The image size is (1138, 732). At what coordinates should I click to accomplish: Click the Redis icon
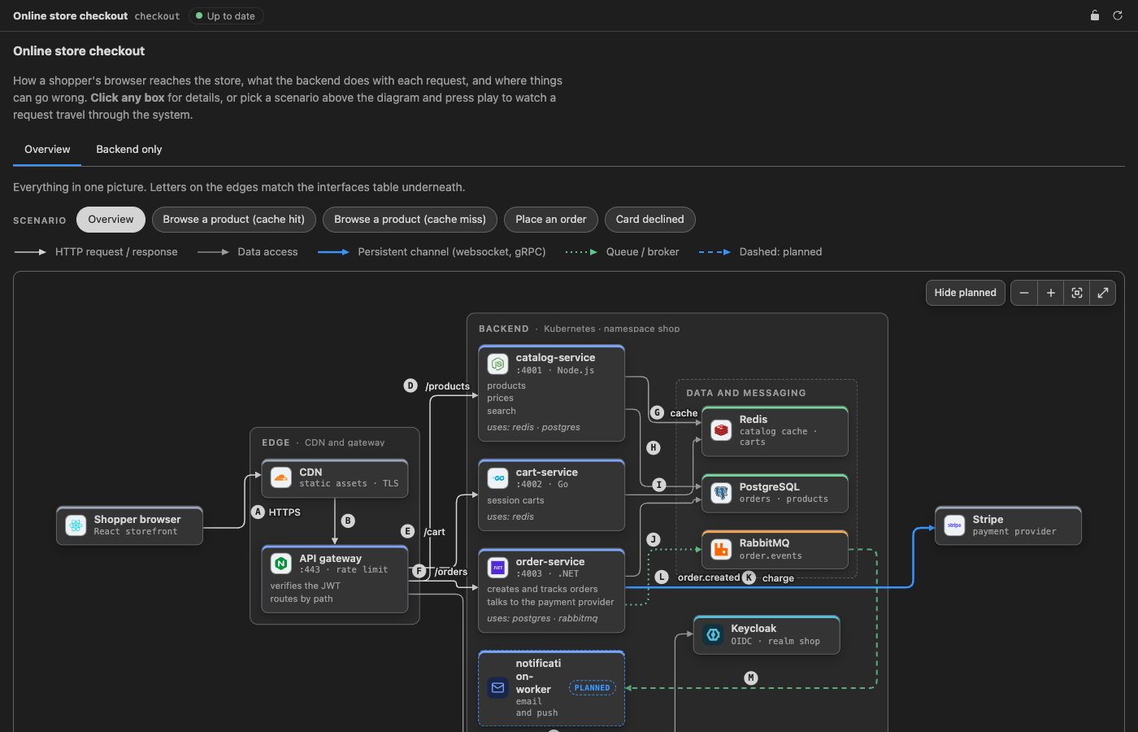coord(721,429)
